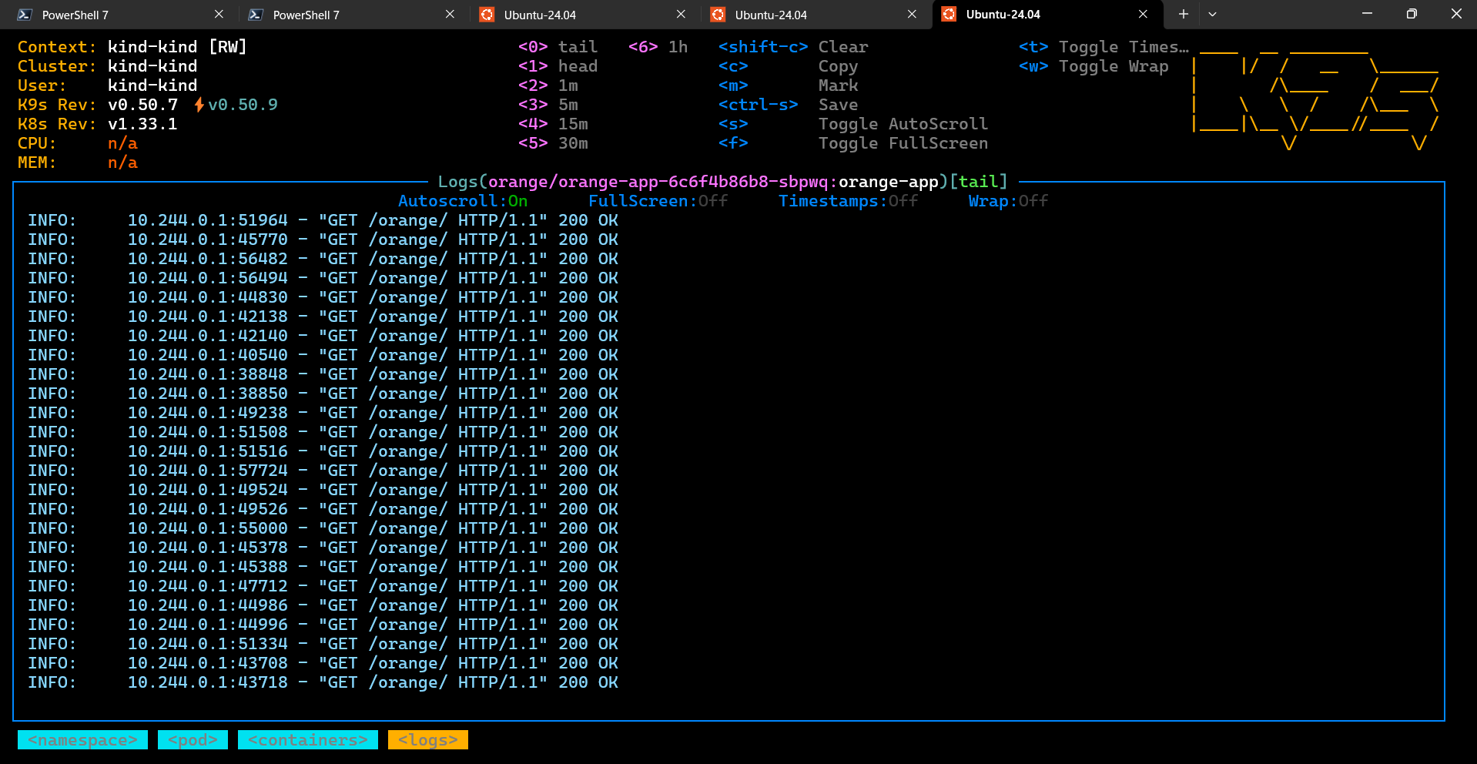Click the Ubuntu icon on active tab
1477x764 pixels.
[x=949, y=15]
